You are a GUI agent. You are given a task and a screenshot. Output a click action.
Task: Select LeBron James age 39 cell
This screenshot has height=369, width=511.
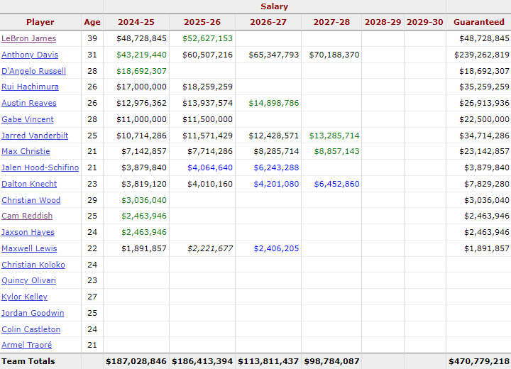pos(92,38)
